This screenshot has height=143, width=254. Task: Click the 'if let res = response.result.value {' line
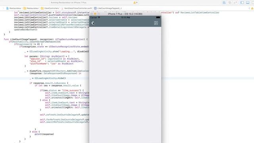[58, 86]
